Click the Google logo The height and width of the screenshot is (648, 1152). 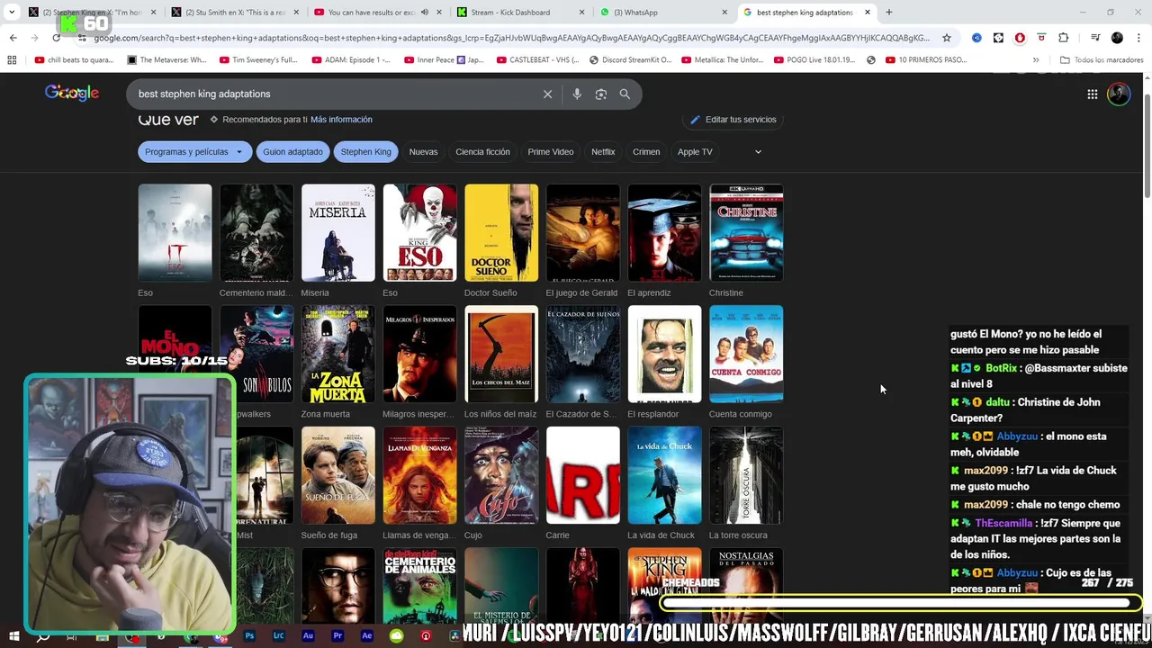pos(72,94)
